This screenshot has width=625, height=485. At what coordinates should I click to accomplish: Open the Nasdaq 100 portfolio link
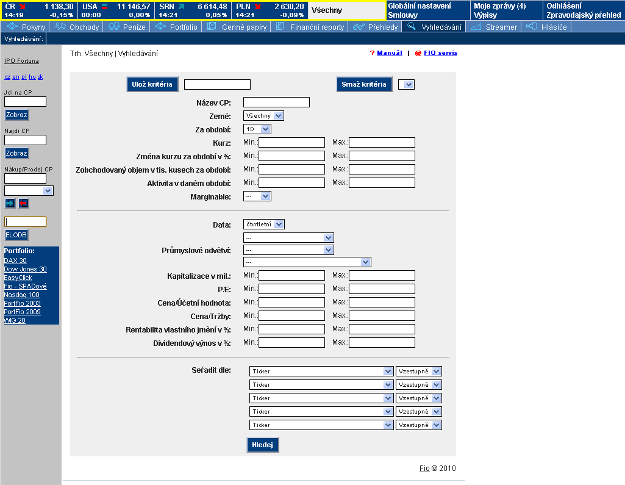click(21, 295)
